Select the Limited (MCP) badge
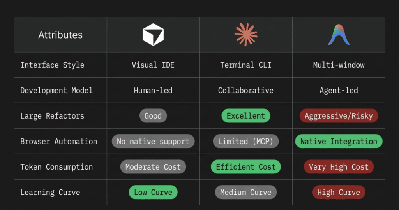The width and height of the screenshot is (399, 210). [x=246, y=141]
